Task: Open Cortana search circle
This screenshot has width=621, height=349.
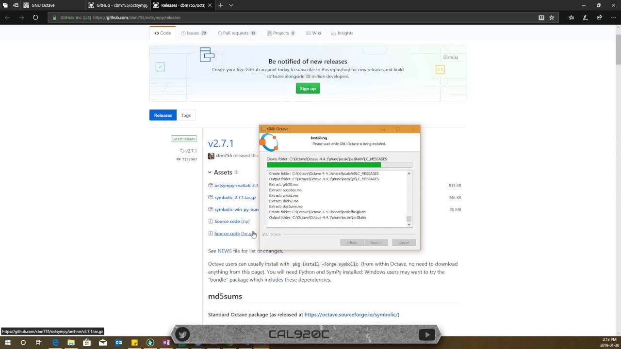Action: pyautogui.click(x=23, y=343)
